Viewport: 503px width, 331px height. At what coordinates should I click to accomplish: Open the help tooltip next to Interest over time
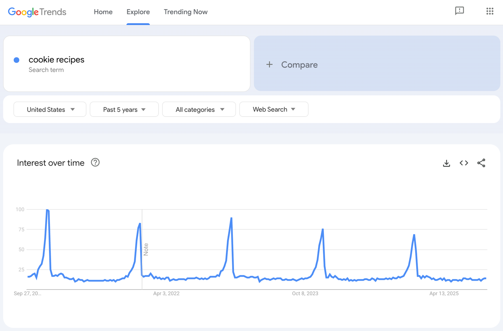click(x=95, y=163)
